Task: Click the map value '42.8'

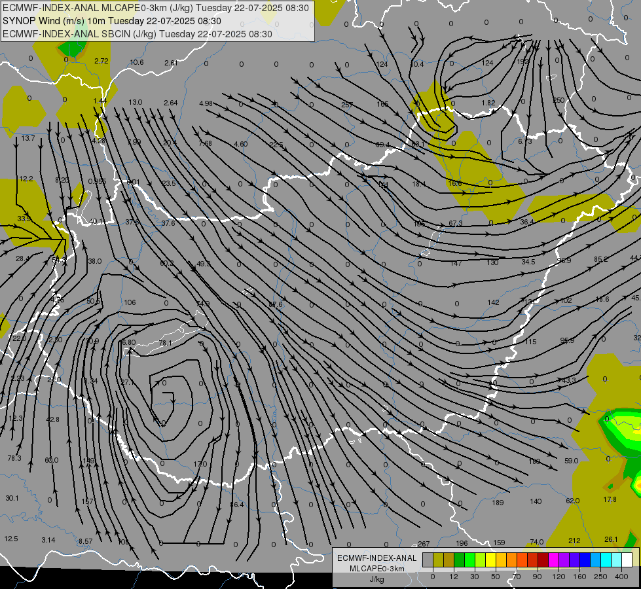Action: click(53, 419)
